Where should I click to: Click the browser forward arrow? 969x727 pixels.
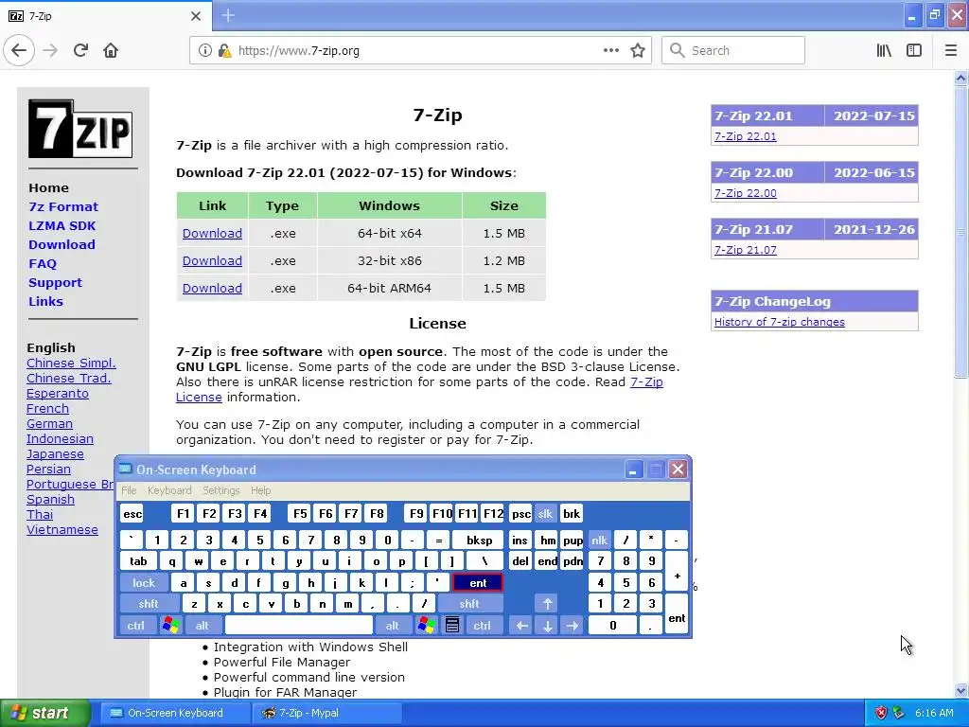click(x=50, y=51)
